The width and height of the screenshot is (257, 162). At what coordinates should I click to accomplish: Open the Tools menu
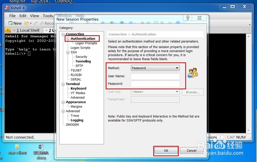48,16
